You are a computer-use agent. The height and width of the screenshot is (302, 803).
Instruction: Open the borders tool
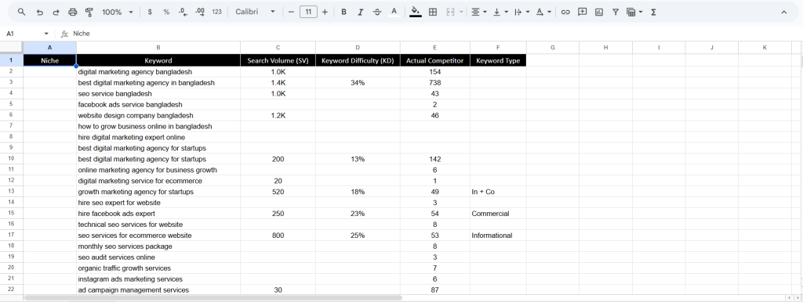click(433, 12)
